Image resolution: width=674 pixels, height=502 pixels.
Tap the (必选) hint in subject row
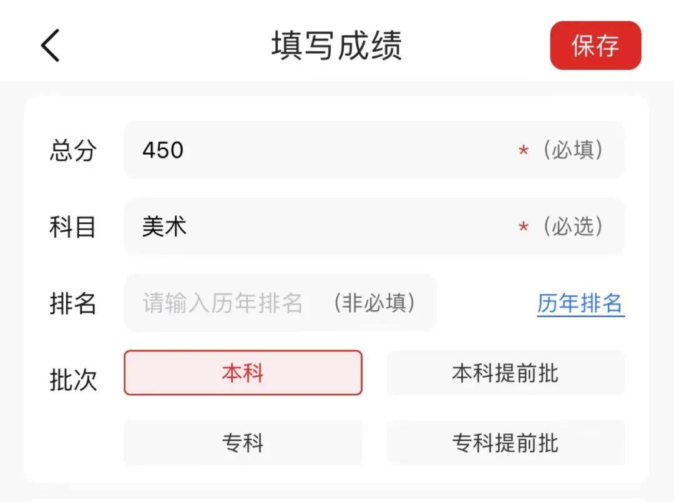point(573,226)
